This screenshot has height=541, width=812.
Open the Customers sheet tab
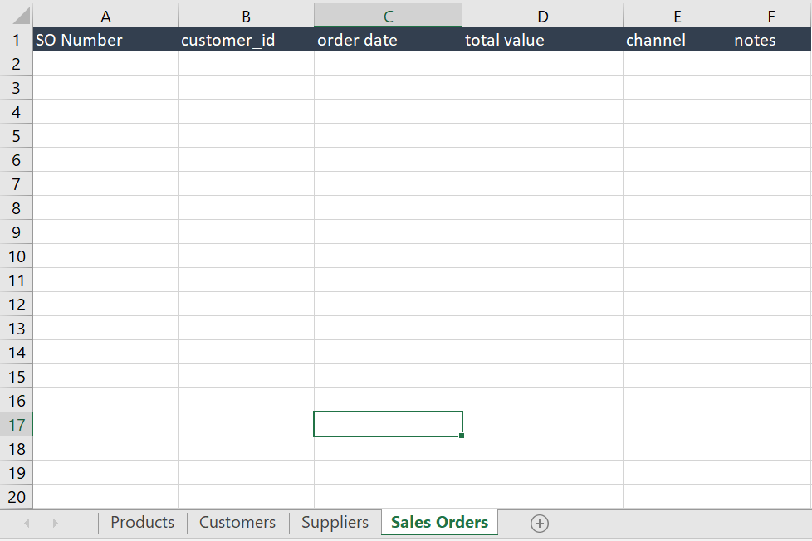pyautogui.click(x=237, y=523)
